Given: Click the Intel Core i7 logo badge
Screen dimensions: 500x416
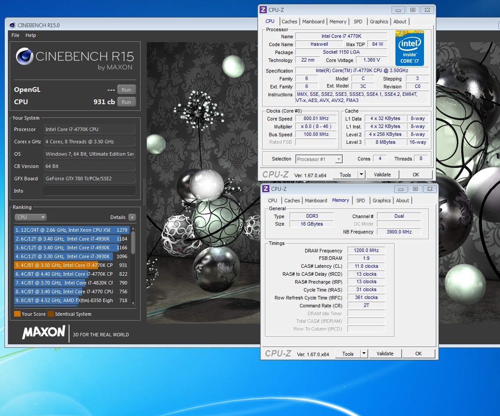Looking at the screenshot, I should pyautogui.click(x=409, y=48).
